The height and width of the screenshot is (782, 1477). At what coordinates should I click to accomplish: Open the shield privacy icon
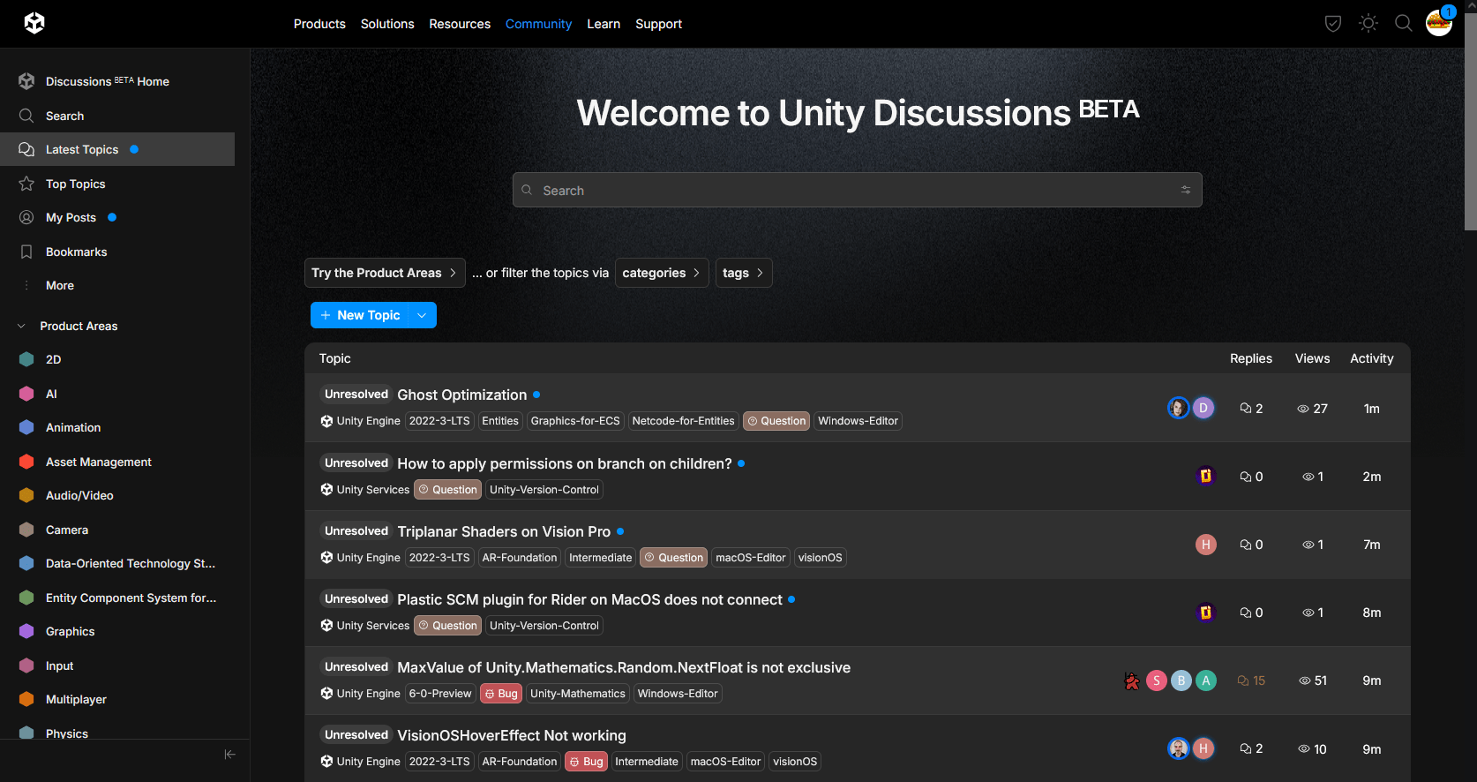click(x=1333, y=24)
